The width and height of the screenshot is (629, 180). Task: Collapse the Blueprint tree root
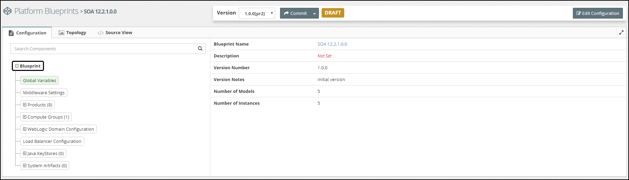pyautogui.click(x=17, y=66)
